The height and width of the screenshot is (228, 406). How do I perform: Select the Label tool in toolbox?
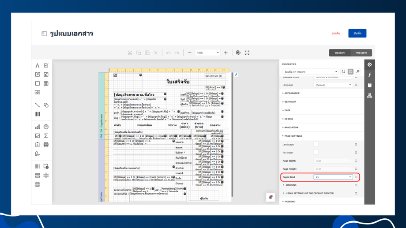(38, 66)
